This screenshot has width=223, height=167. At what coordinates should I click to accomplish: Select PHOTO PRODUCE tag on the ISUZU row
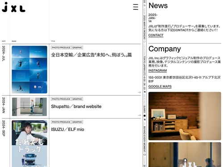point(61,122)
